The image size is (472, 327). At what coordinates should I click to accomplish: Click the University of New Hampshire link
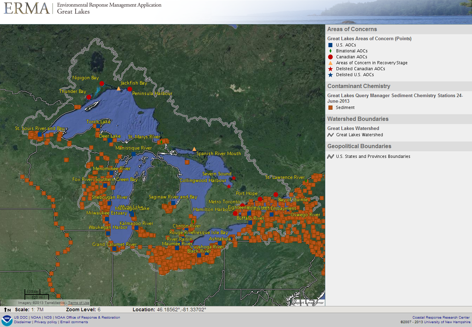[447, 322]
